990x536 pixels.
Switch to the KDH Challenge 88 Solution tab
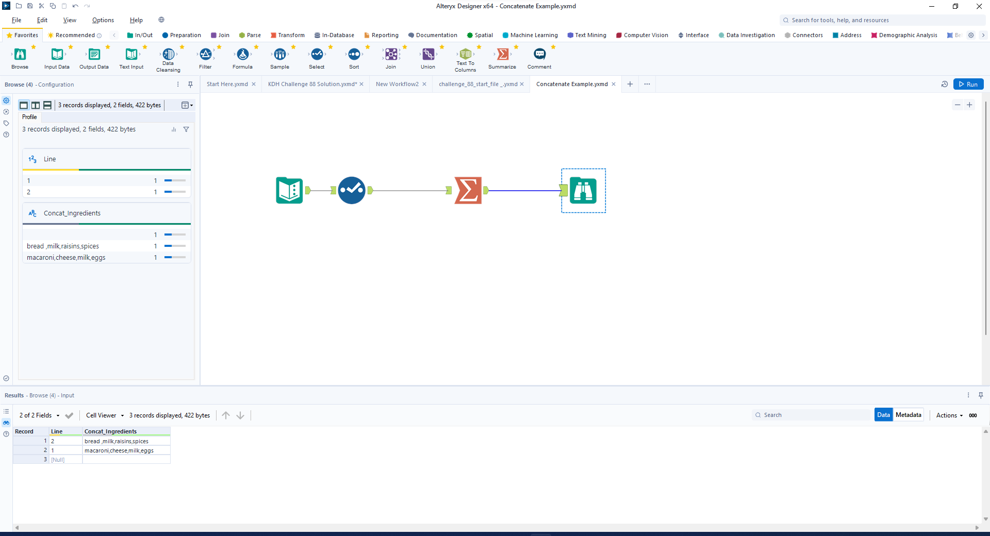[312, 84]
